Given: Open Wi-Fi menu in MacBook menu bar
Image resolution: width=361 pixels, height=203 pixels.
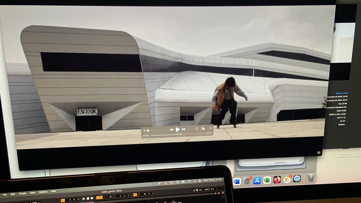Looking at the screenshot, I should [189, 181].
